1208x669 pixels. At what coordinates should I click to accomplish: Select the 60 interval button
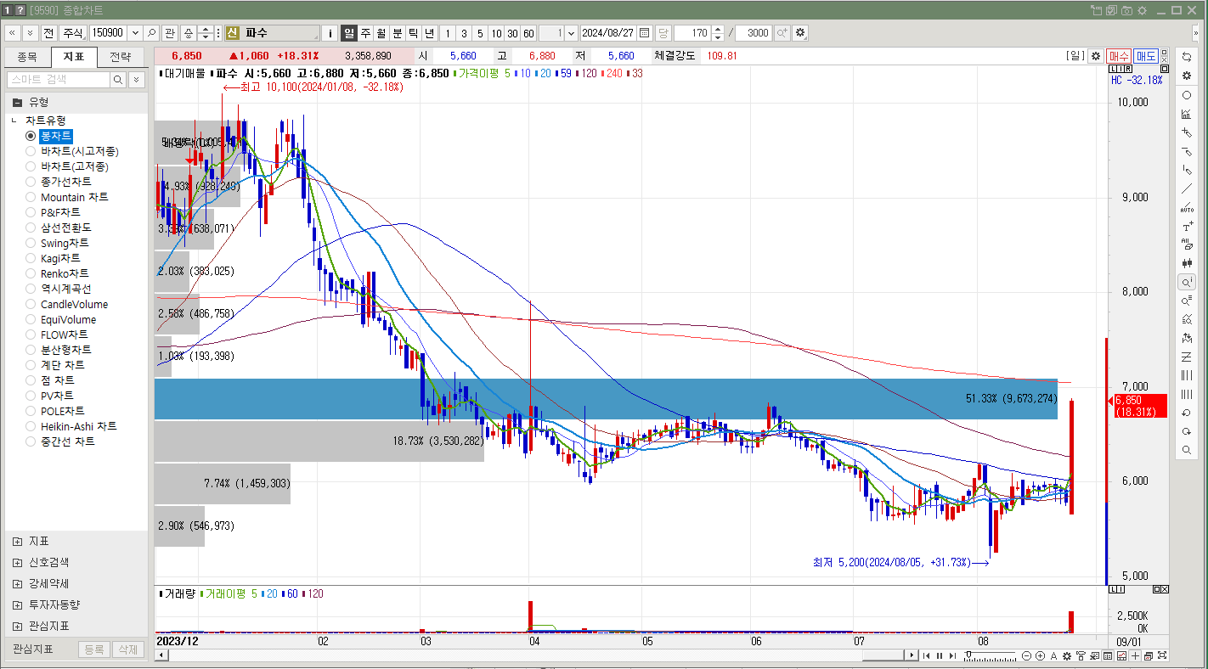pos(528,33)
